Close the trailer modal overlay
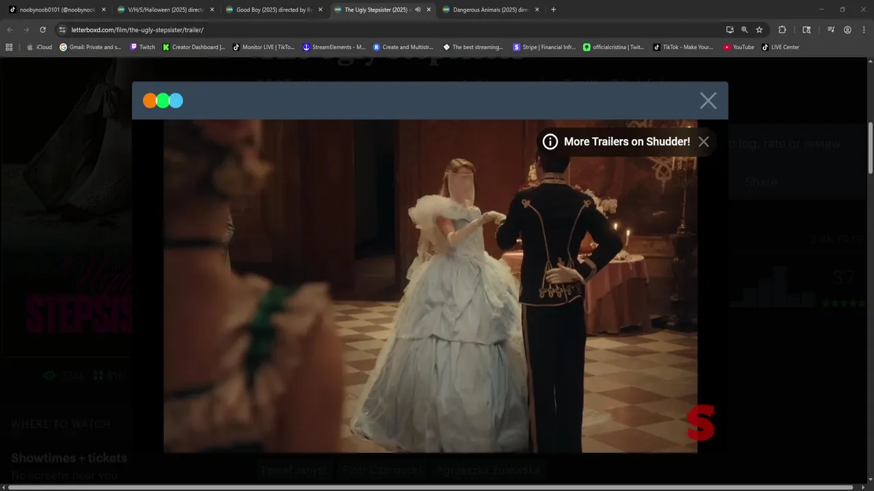 pyautogui.click(x=708, y=101)
